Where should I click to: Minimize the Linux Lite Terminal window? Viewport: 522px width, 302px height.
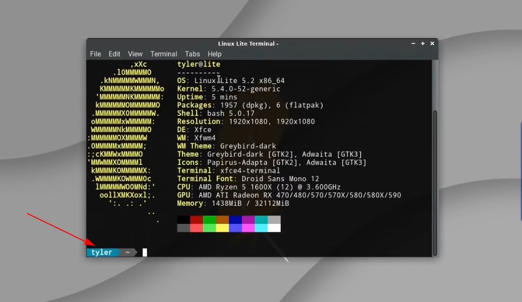pos(413,44)
